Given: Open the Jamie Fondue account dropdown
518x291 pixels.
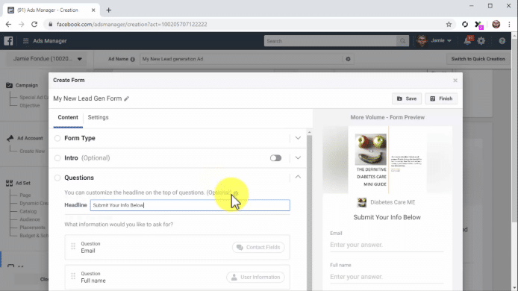Looking at the screenshot, I should (47, 59).
